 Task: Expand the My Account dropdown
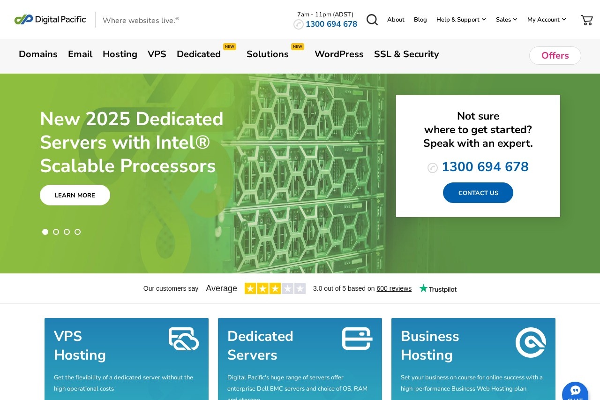click(x=547, y=20)
